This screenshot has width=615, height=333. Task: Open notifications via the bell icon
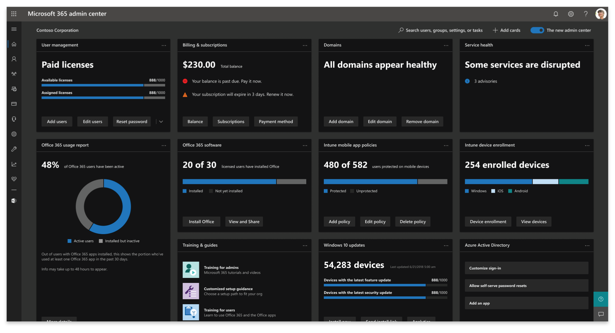coord(556,14)
